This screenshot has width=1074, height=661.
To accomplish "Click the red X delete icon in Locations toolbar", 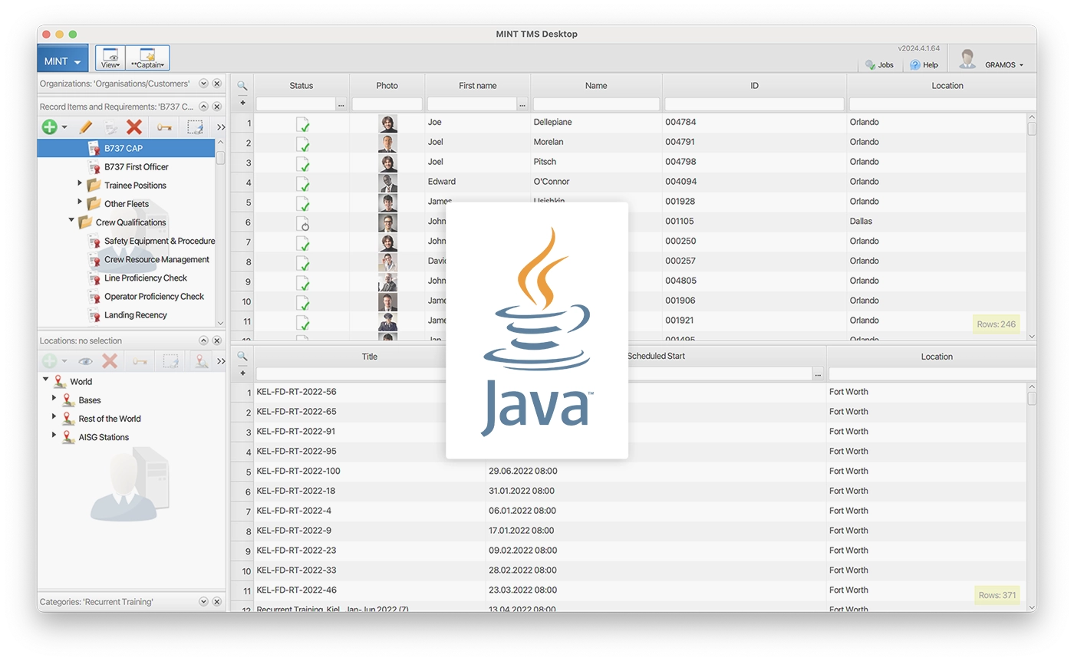I will coord(110,360).
